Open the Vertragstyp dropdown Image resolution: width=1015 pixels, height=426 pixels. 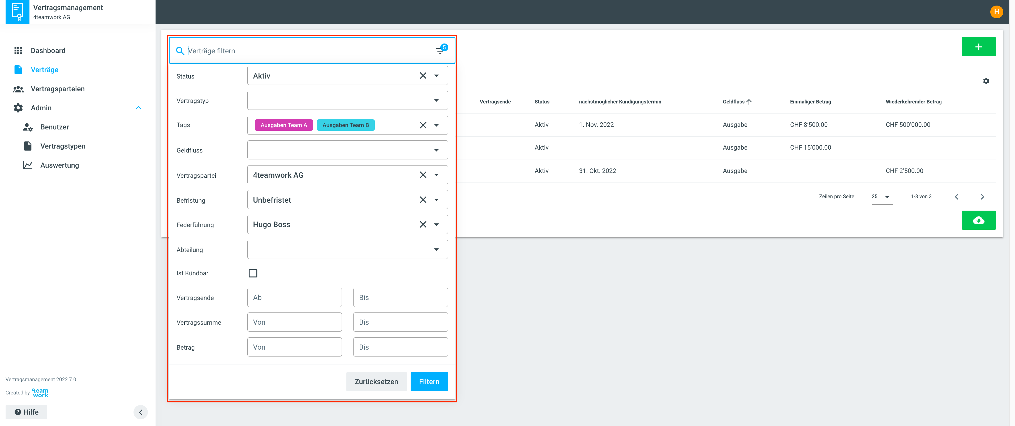tap(347, 100)
